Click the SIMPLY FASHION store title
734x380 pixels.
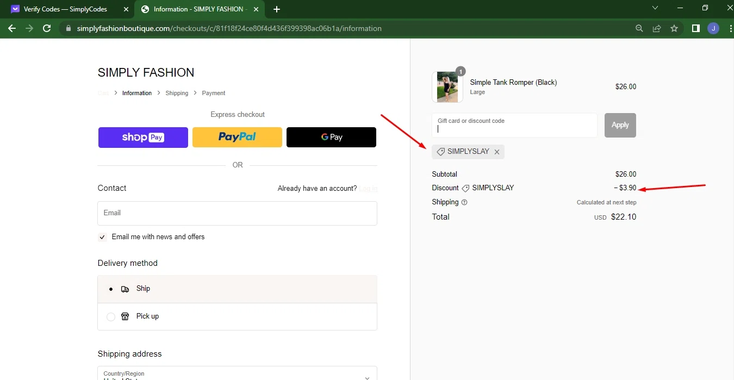146,72
